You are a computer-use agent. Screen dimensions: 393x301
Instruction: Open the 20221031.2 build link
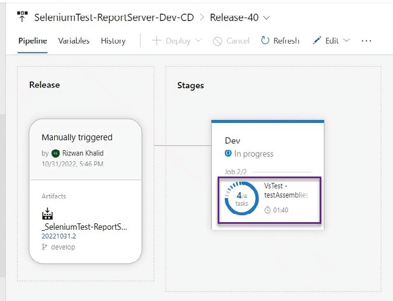click(x=58, y=236)
